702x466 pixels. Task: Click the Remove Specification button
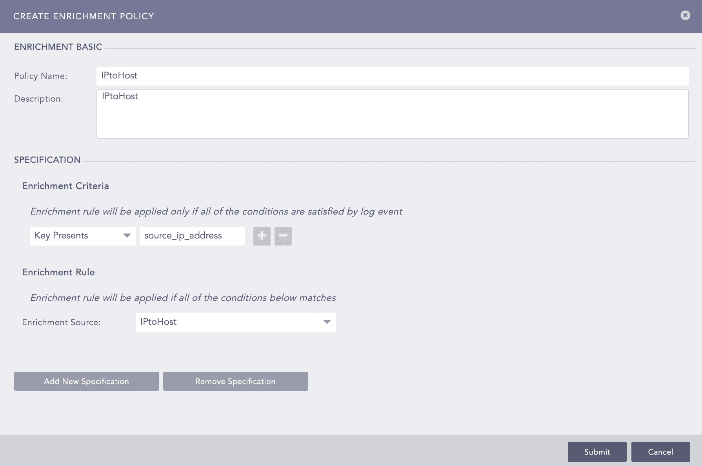point(235,381)
